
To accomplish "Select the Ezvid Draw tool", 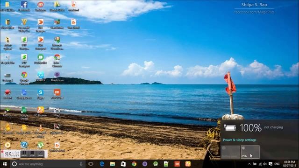I will [x=40, y=154].
